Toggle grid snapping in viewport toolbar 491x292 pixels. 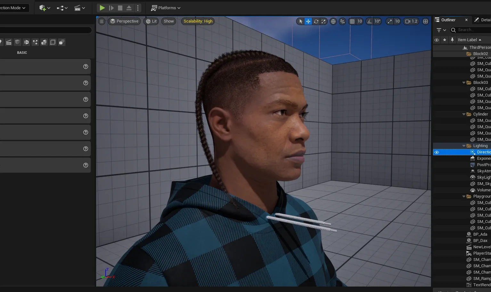pyautogui.click(x=352, y=21)
